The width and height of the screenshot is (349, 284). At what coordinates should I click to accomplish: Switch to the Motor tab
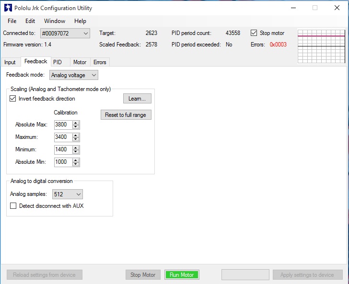tap(80, 62)
